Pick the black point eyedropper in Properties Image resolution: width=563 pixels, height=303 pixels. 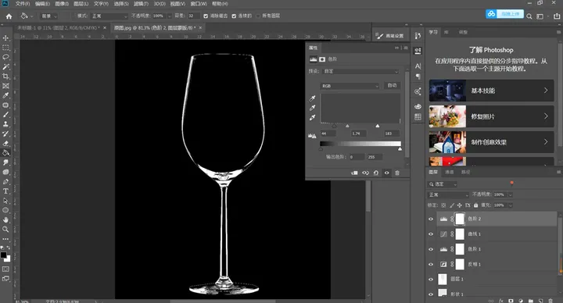312,98
